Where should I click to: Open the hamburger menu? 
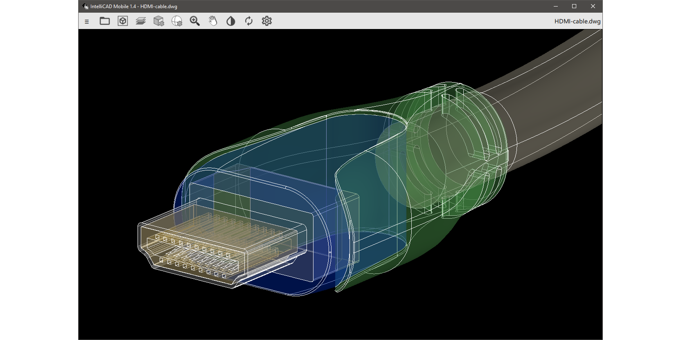point(87,21)
